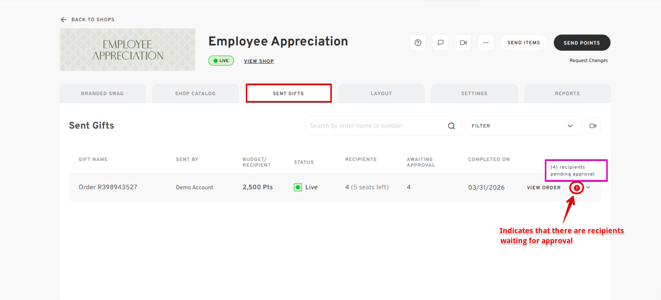Select the Sent Gifts tab

288,94
